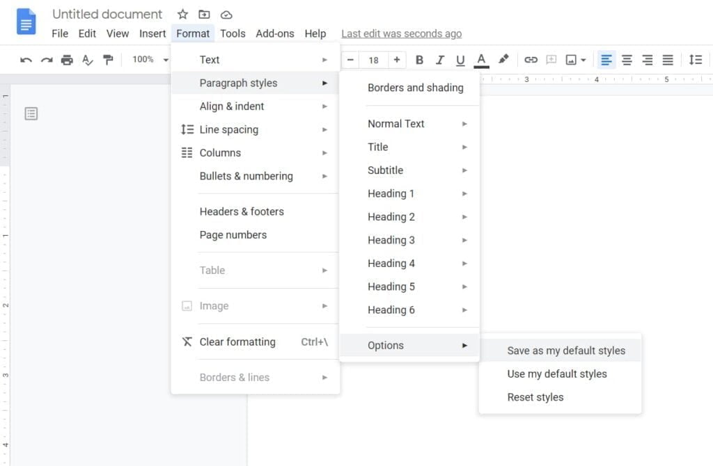713x466 pixels.
Task: Open the Add-ons menu
Action: [274, 33]
